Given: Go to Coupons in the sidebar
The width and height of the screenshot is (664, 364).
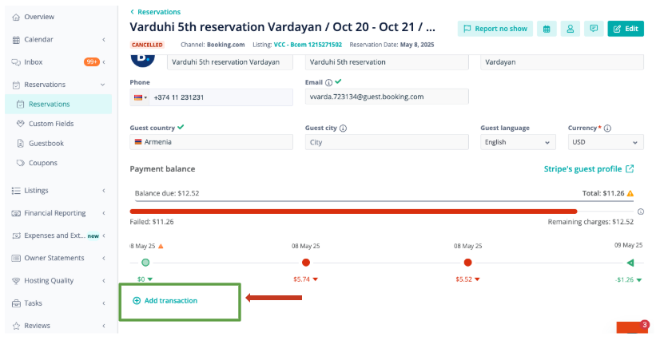Looking at the screenshot, I should pos(43,163).
